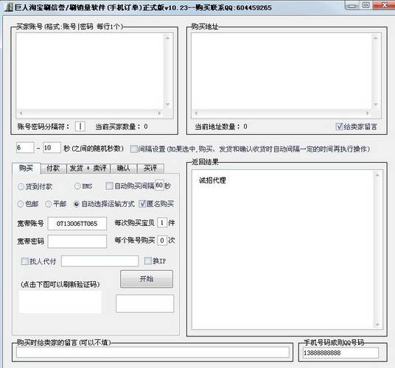This screenshot has width=395, height=368.
Task: Focus the 宽带密码 input field
Action: pyautogui.click(x=77, y=241)
